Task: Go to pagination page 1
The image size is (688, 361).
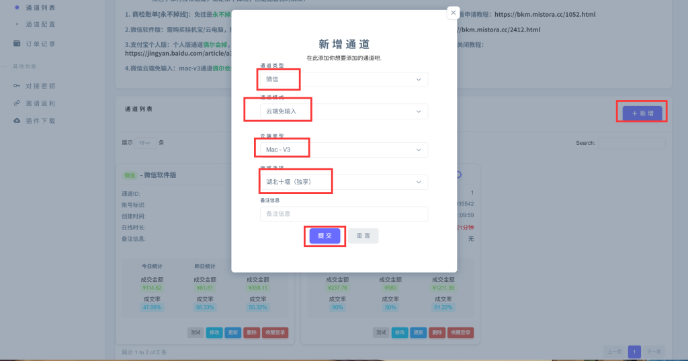Action: (634, 352)
